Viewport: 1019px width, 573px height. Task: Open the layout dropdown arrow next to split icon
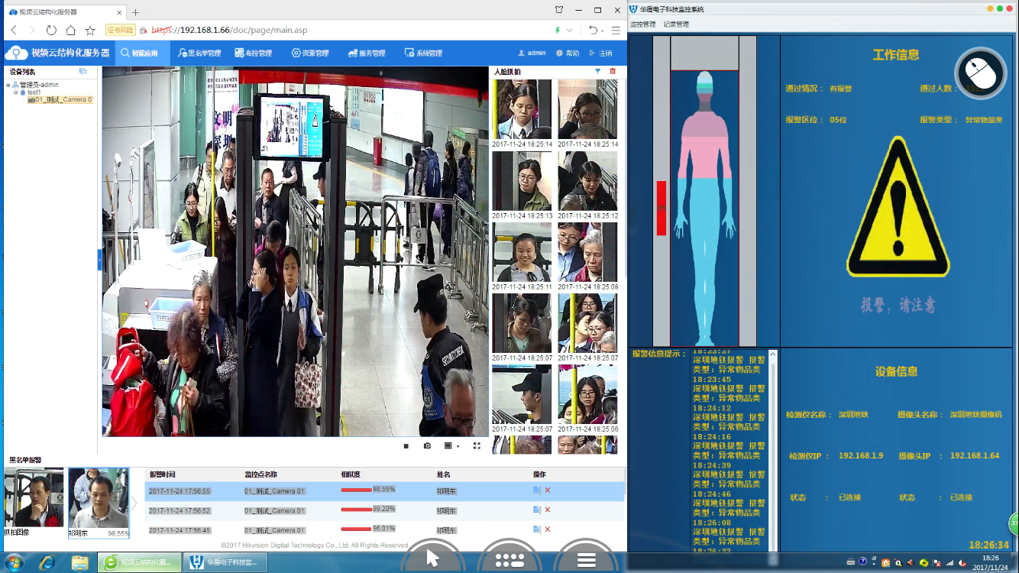coord(457,447)
